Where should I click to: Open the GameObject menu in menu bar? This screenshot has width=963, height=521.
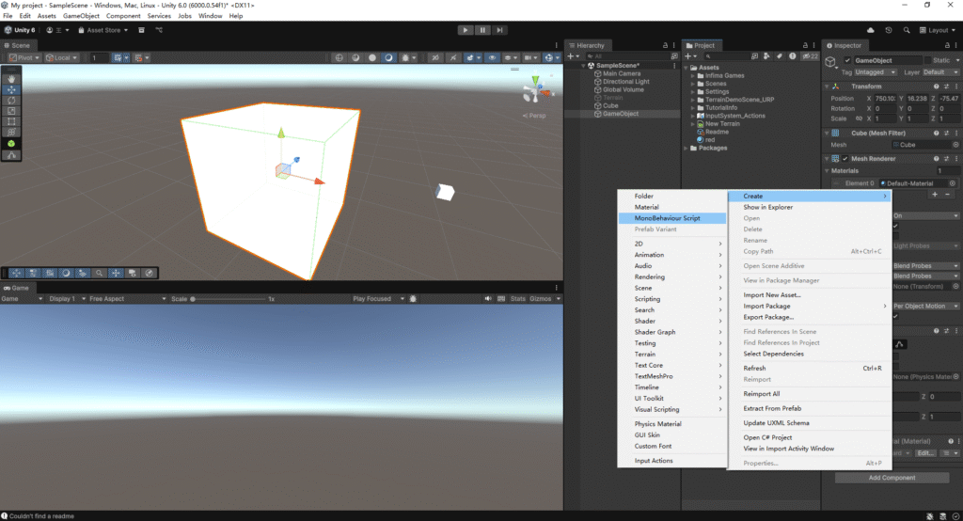pos(81,16)
